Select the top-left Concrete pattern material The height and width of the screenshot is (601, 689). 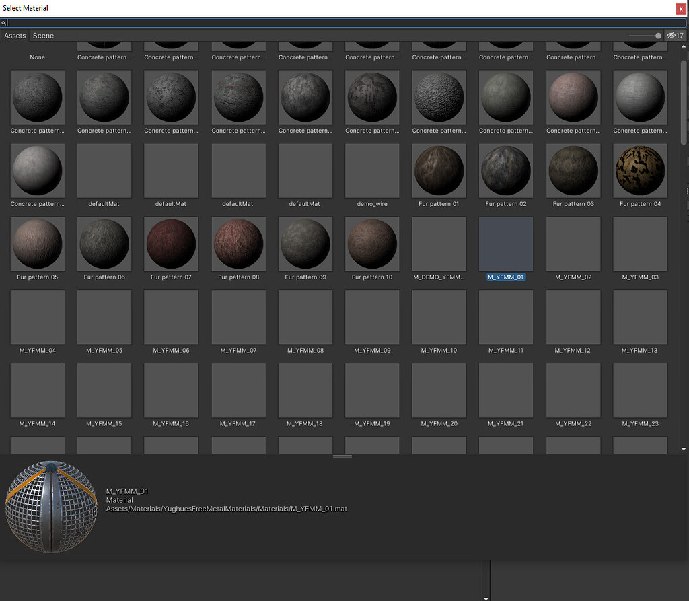click(104, 47)
